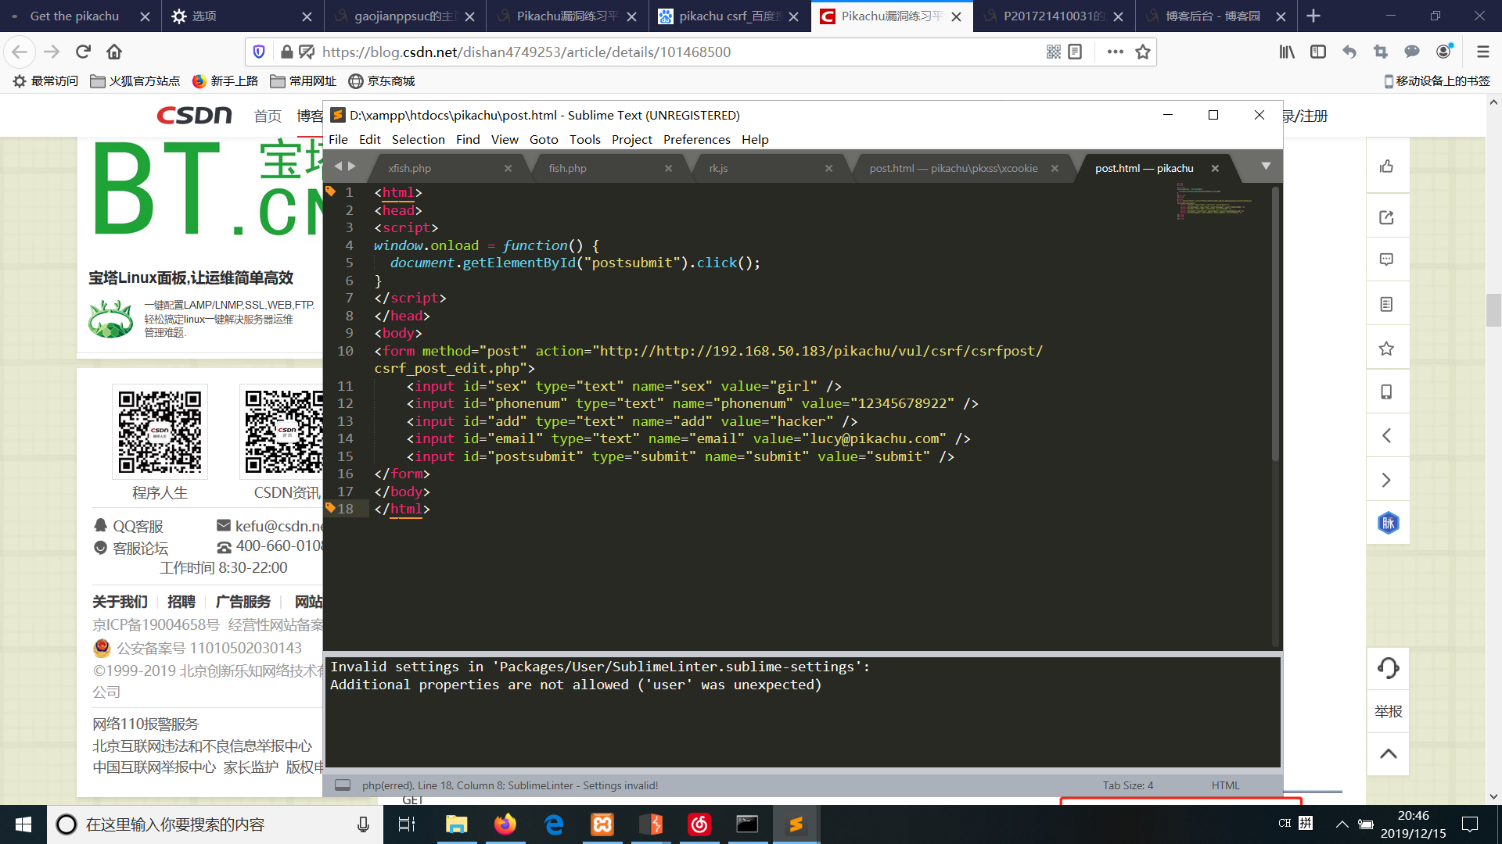Viewport: 1502px width, 844px height.
Task: Click the CSDN like thumbs-up icon
Action: point(1386,166)
